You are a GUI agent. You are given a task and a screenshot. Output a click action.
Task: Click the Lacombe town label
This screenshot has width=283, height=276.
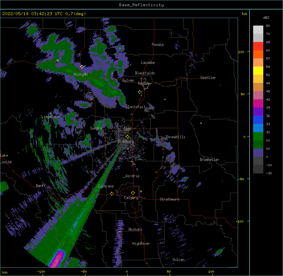[148, 63]
